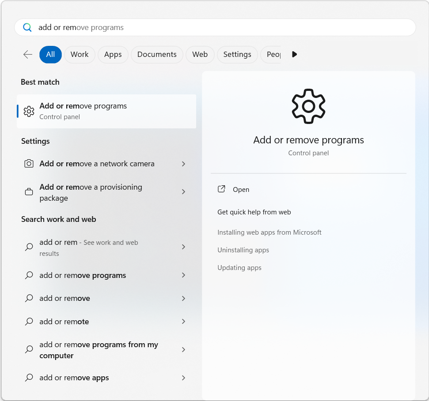Image resolution: width=429 pixels, height=401 pixels.
Task: Expand 'Add or remove a provisioning package' chevron
Action: click(183, 192)
